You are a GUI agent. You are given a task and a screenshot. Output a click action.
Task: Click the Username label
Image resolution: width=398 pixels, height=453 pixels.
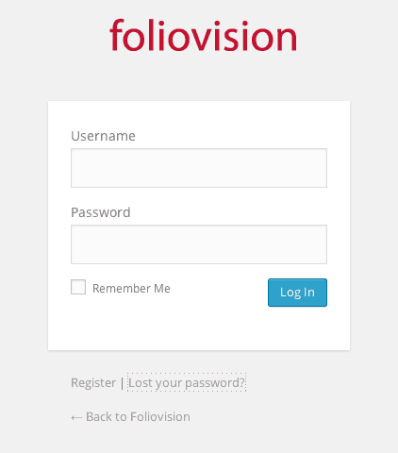pyautogui.click(x=103, y=136)
